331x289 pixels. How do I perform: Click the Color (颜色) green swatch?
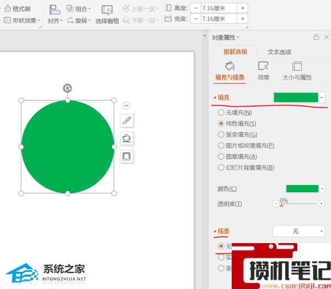pos(302,188)
